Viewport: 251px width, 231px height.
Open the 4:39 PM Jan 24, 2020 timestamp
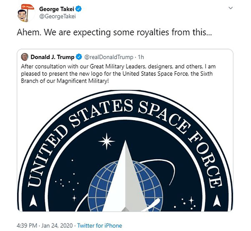[x=45, y=226]
